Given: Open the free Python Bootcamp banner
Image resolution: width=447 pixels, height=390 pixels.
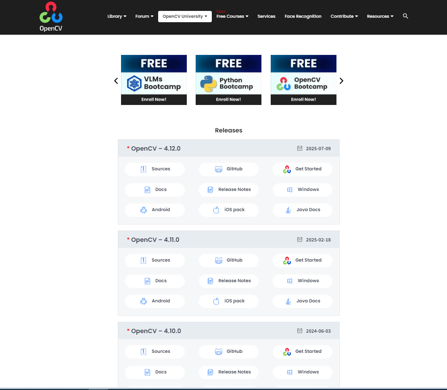Looking at the screenshot, I should coord(228,80).
